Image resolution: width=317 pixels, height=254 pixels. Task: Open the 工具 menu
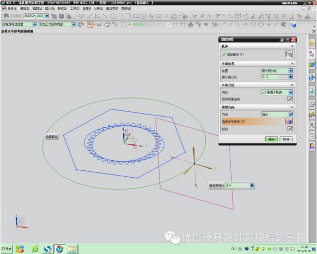[75, 8]
